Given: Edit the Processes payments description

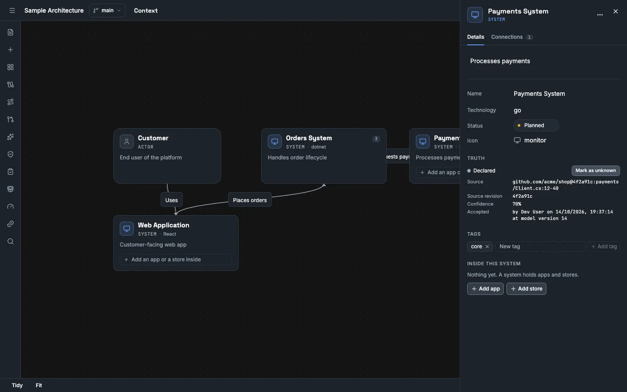Looking at the screenshot, I should [x=543, y=61].
